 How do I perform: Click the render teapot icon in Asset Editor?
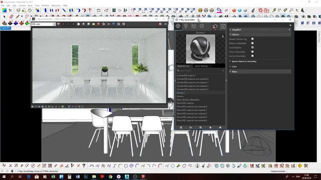[x=215, y=26]
